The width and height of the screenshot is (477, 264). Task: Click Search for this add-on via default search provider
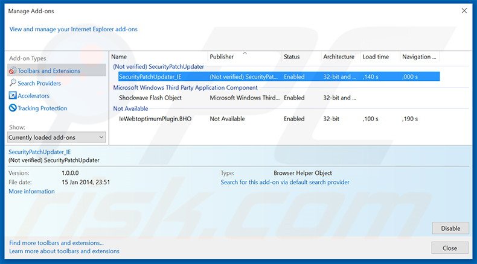click(x=285, y=182)
